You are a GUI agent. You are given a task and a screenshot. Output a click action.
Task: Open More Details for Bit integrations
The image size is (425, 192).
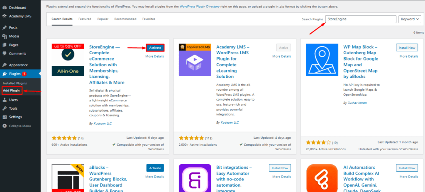[282, 177]
